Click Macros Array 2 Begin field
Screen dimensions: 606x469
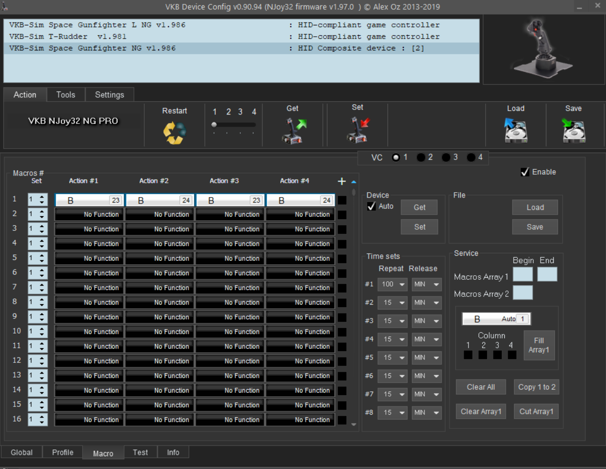pyautogui.click(x=523, y=292)
